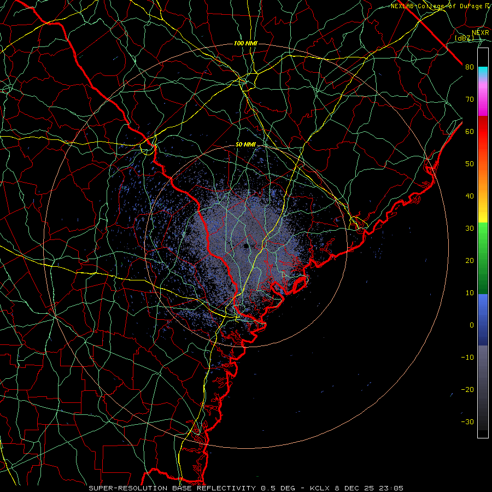
Task: Click the '20' value on the color scale
Action: [x=470, y=261]
